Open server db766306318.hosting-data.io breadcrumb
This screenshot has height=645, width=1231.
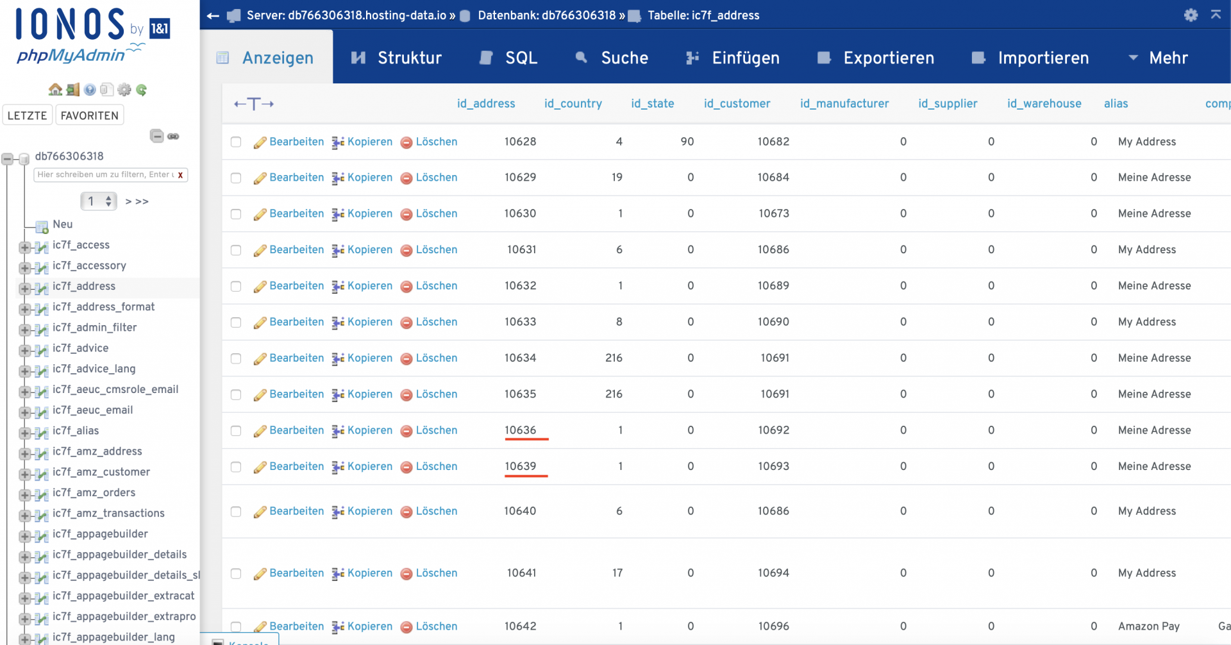(x=346, y=15)
